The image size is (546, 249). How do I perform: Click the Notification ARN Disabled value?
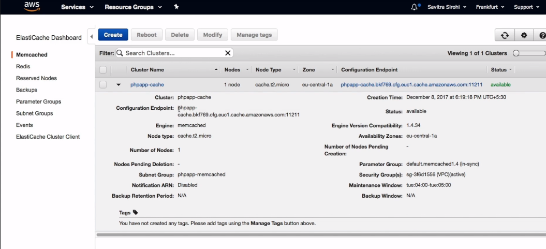[187, 185]
